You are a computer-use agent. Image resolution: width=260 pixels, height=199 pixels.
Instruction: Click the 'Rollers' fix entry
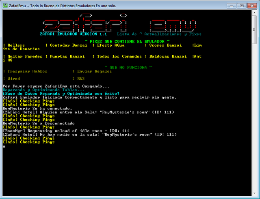pos(16,45)
